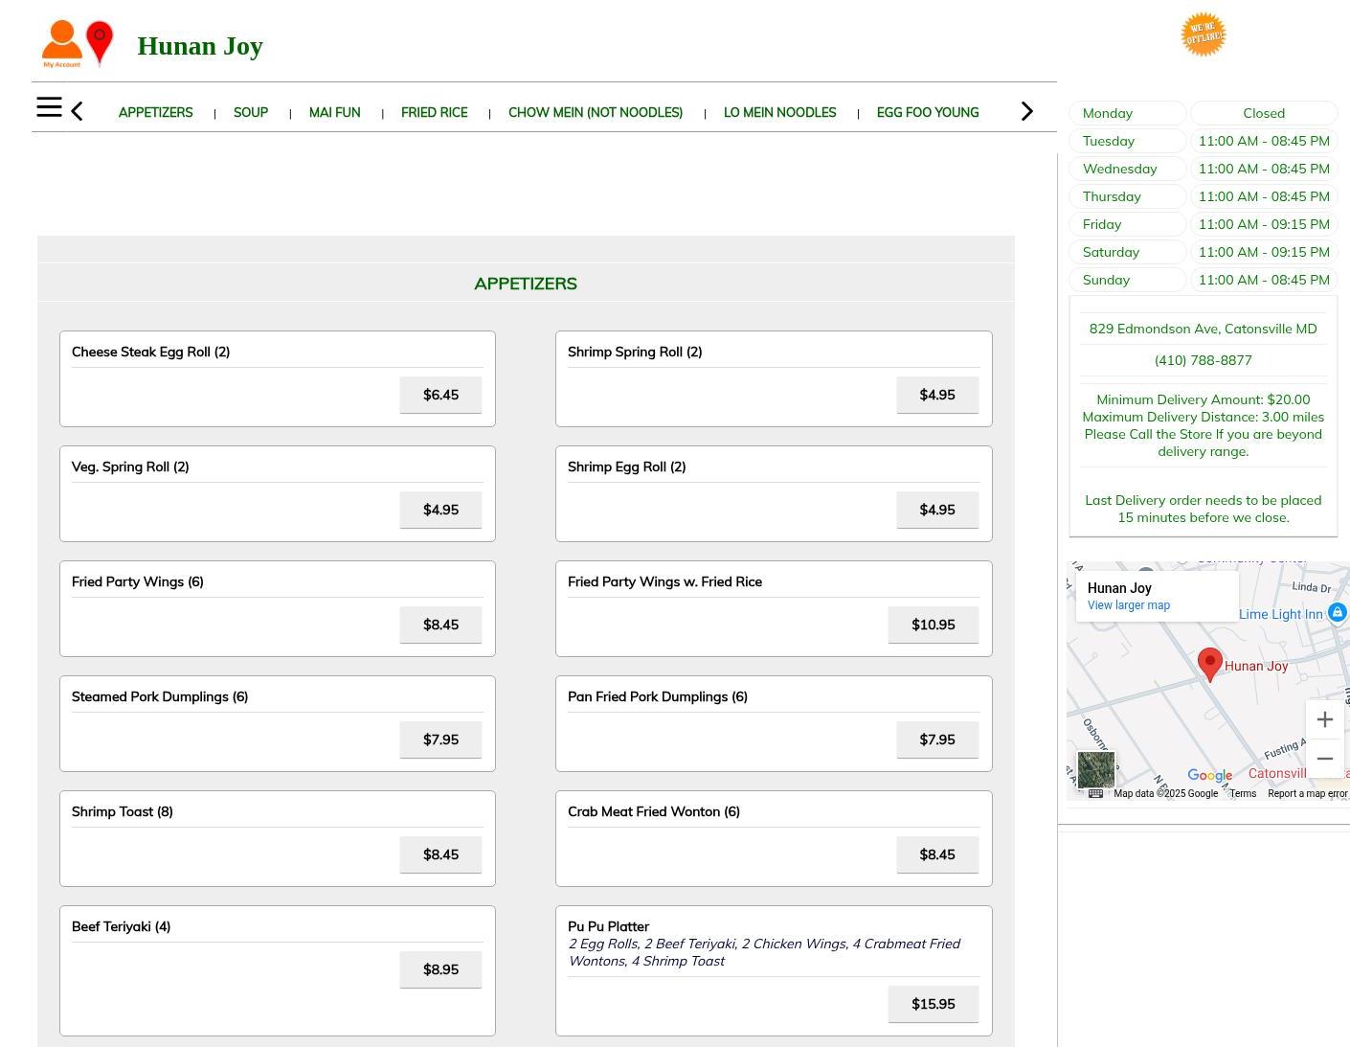1350x1047 pixels.
Task: Open the Lo Mein Noodles category
Action: click(x=779, y=112)
